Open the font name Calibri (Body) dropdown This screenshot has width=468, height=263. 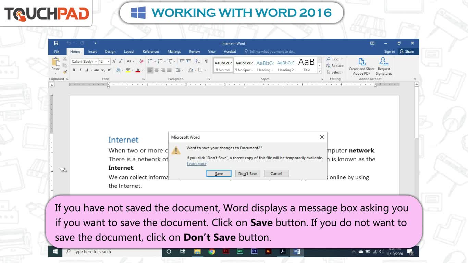pos(96,62)
